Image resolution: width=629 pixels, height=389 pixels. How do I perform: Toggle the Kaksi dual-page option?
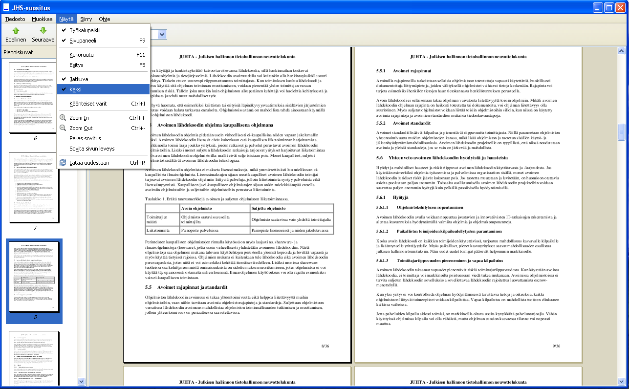point(103,89)
